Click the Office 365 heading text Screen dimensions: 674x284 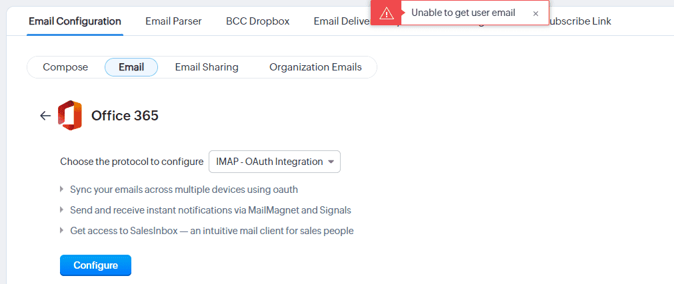click(125, 116)
